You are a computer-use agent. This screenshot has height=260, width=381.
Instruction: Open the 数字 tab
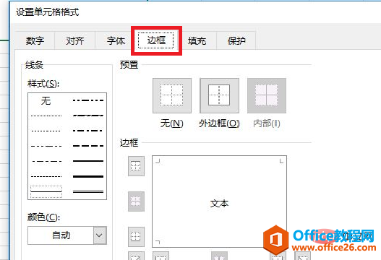click(35, 40)
